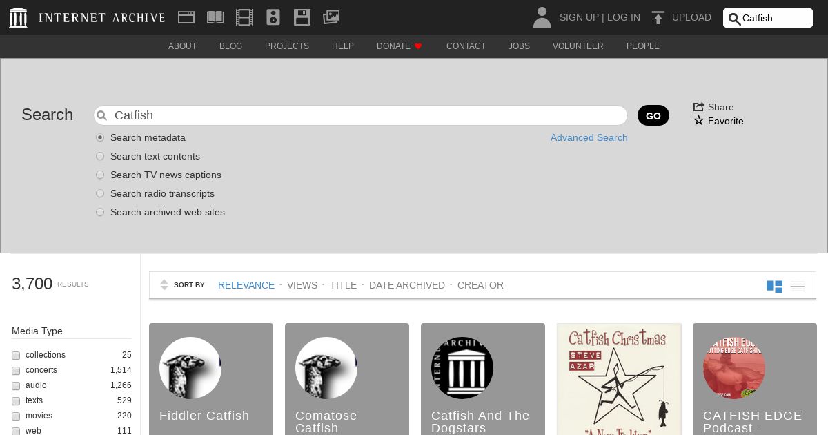The width and height of the screenshot is (828, 435).
Task: Open Catfish And The Dogstars tile
Action: point(483,379)
